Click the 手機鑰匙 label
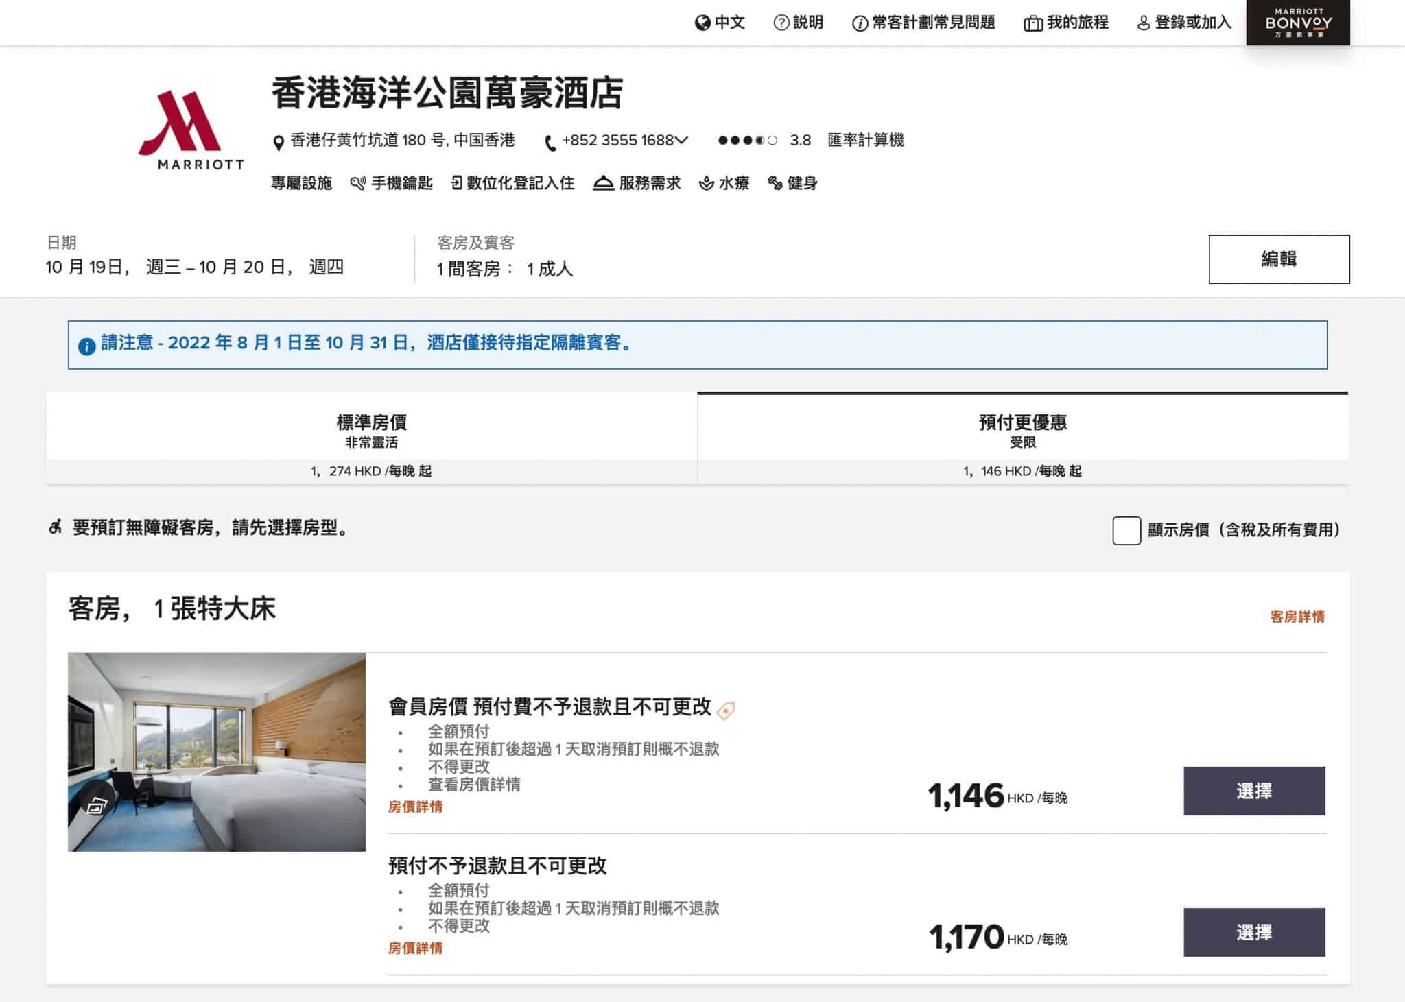The height and width of the screenshot is (1002, 1405). tap(402, 183)
